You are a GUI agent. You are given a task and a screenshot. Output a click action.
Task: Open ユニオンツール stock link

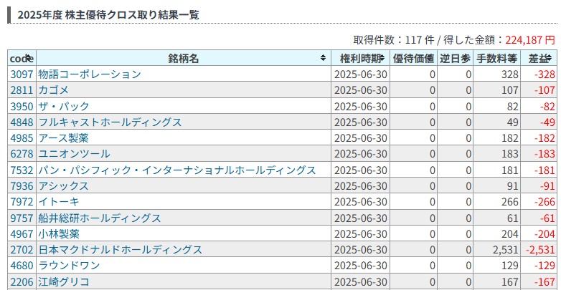(74, 154)
